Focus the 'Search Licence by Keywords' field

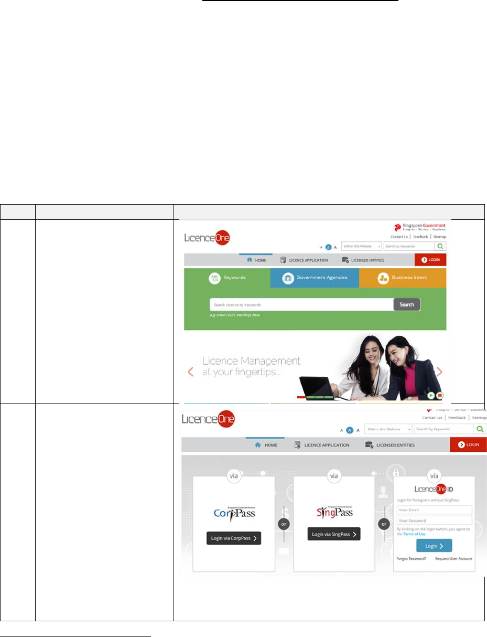(302, 305)
